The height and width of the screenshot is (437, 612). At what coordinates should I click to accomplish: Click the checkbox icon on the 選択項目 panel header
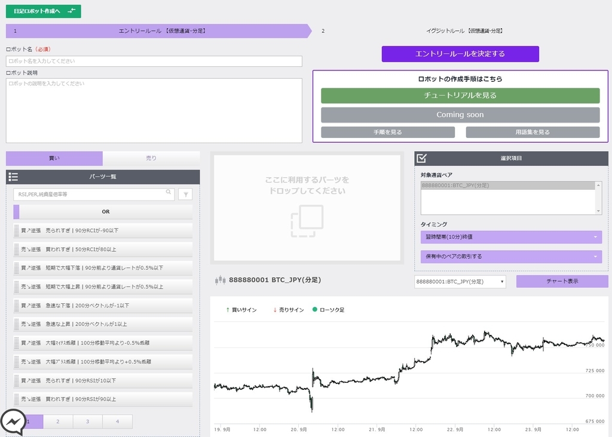(x=421, y=158)
